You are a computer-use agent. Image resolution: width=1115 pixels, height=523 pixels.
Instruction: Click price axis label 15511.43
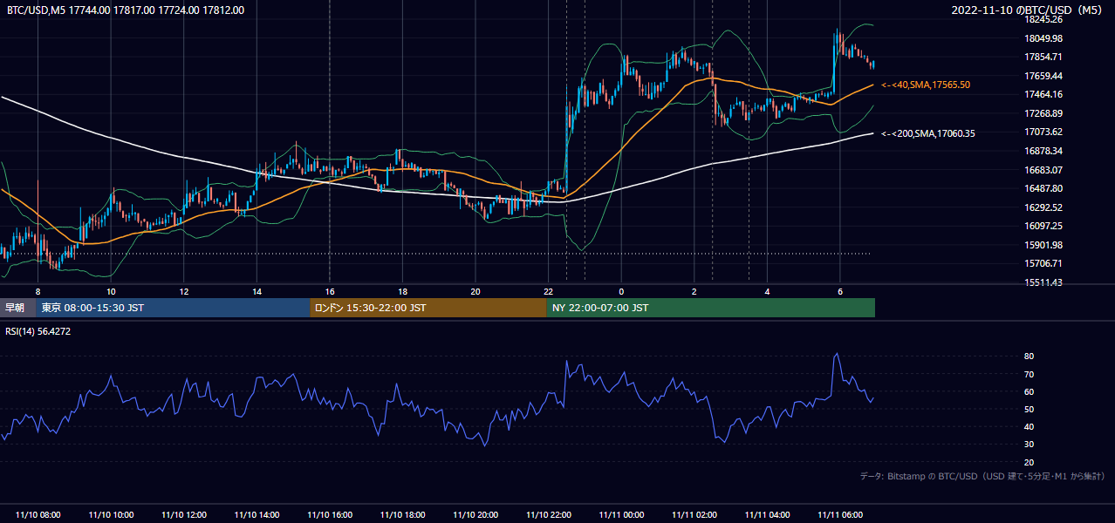(1044, 282)
